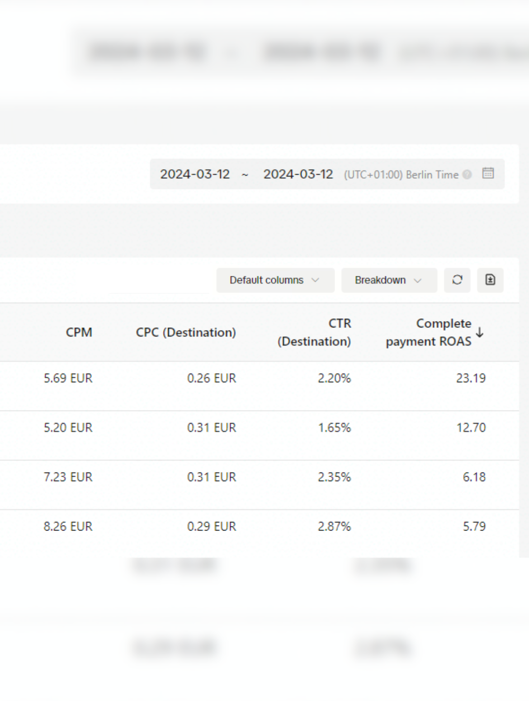
Task: Expand the Default columns dropdown
Action: pyautogui.click(x=275, y=280)
